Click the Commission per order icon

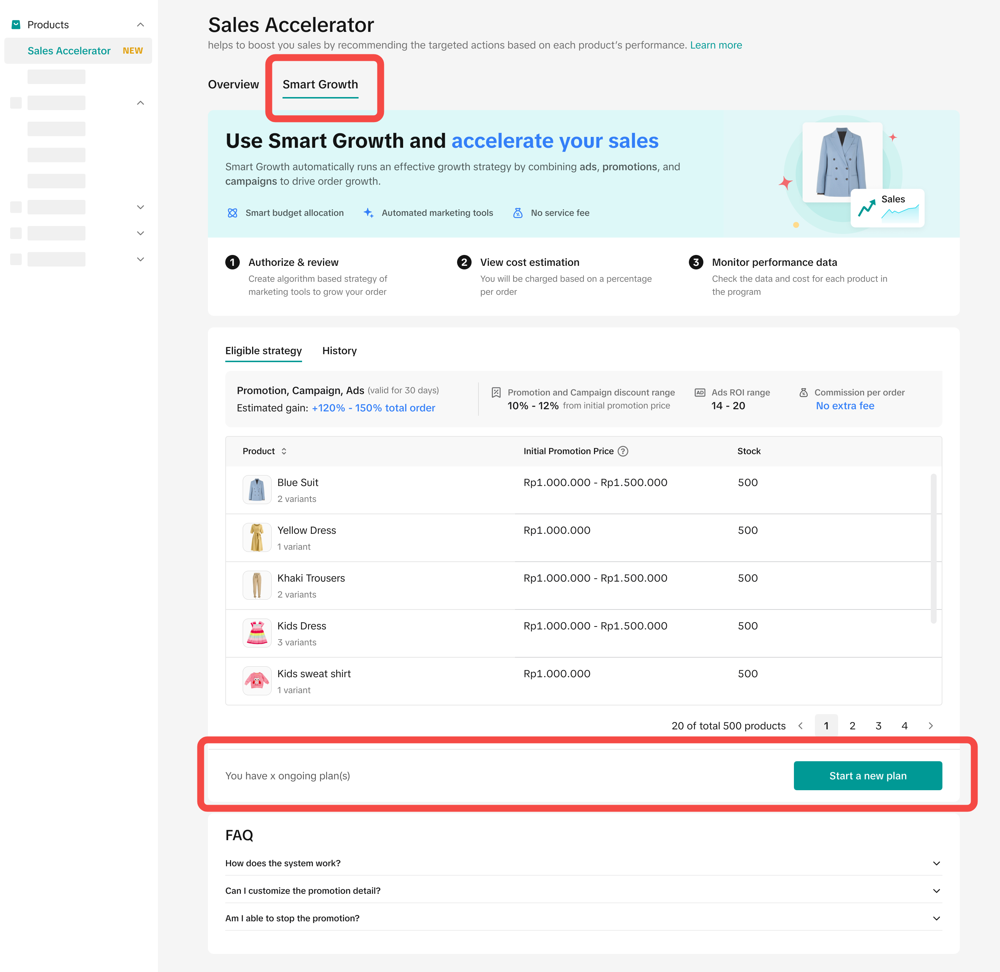pos(803,393)
